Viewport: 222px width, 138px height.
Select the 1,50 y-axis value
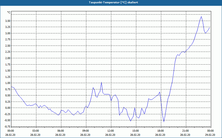8,71
